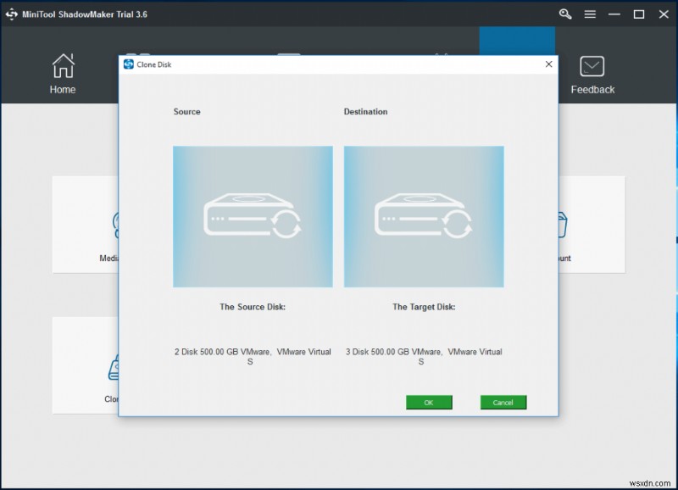The image size is (678, 490).
Task: Minimize the ShadowMaker window
Action: point(614,14)
